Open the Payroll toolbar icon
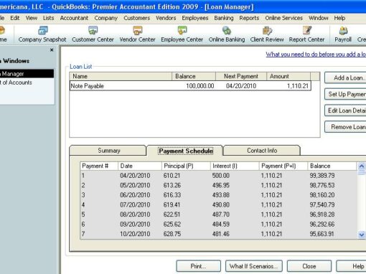This screenshot has height=274, width=366. pos(343,34)
